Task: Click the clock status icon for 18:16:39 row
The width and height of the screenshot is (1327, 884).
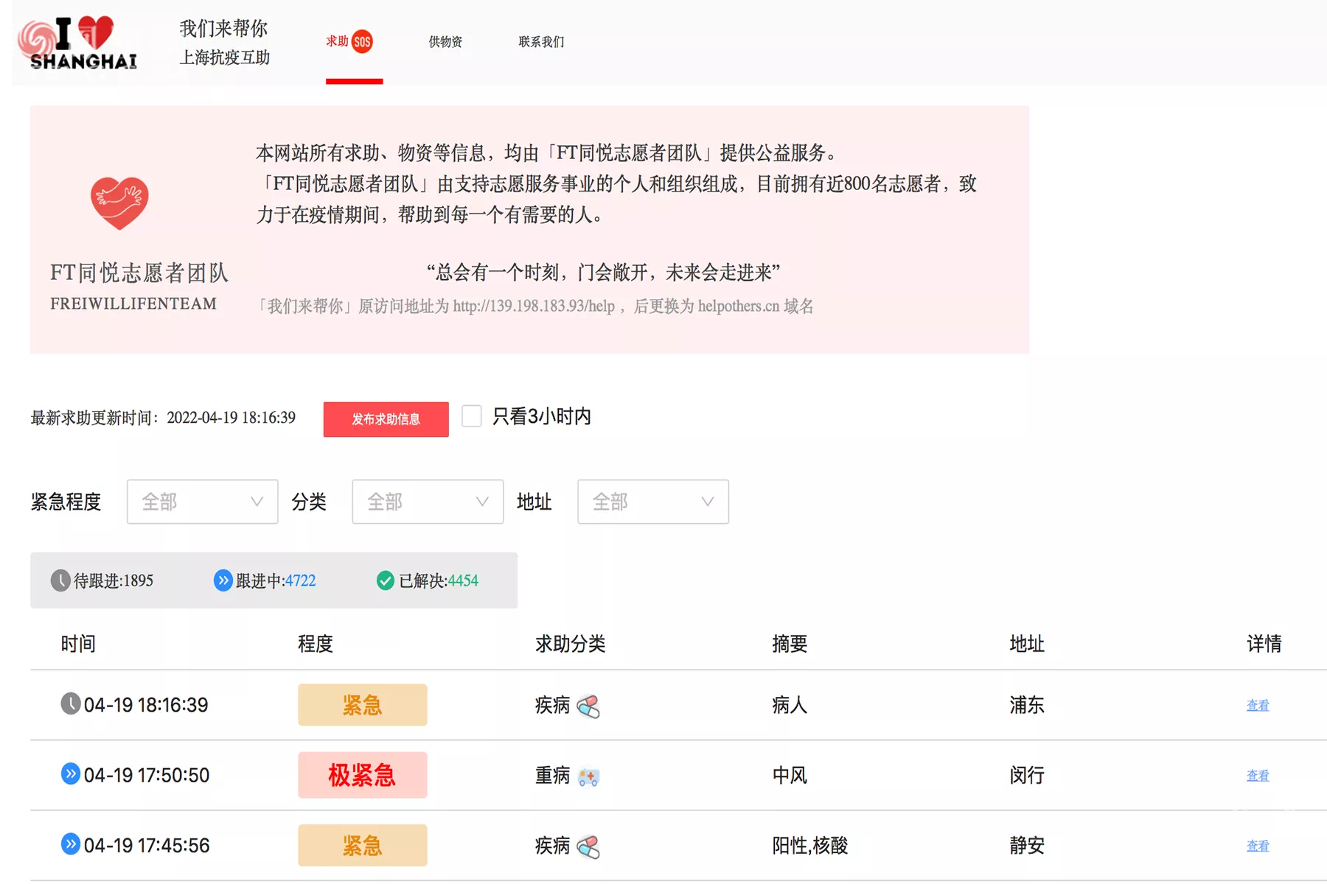Action: [x=70, y=704]
